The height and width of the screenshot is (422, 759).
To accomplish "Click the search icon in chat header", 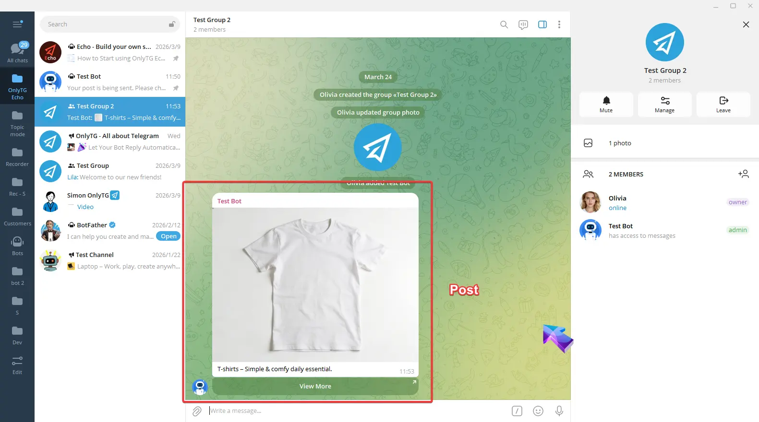I will click(504, 24).
